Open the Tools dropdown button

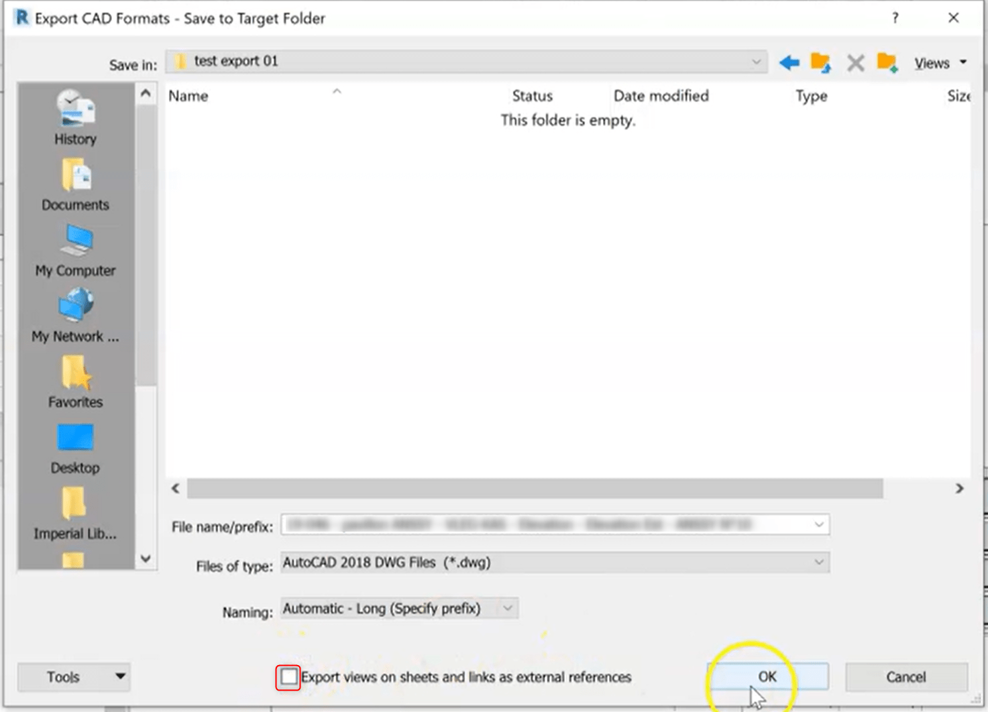pyautogui.click(x=74, y=677)
